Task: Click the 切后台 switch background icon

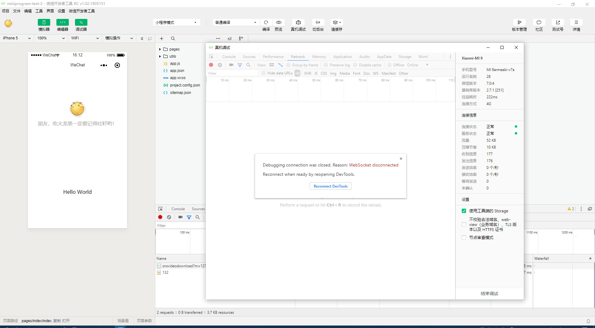Action: pos(318,22)
